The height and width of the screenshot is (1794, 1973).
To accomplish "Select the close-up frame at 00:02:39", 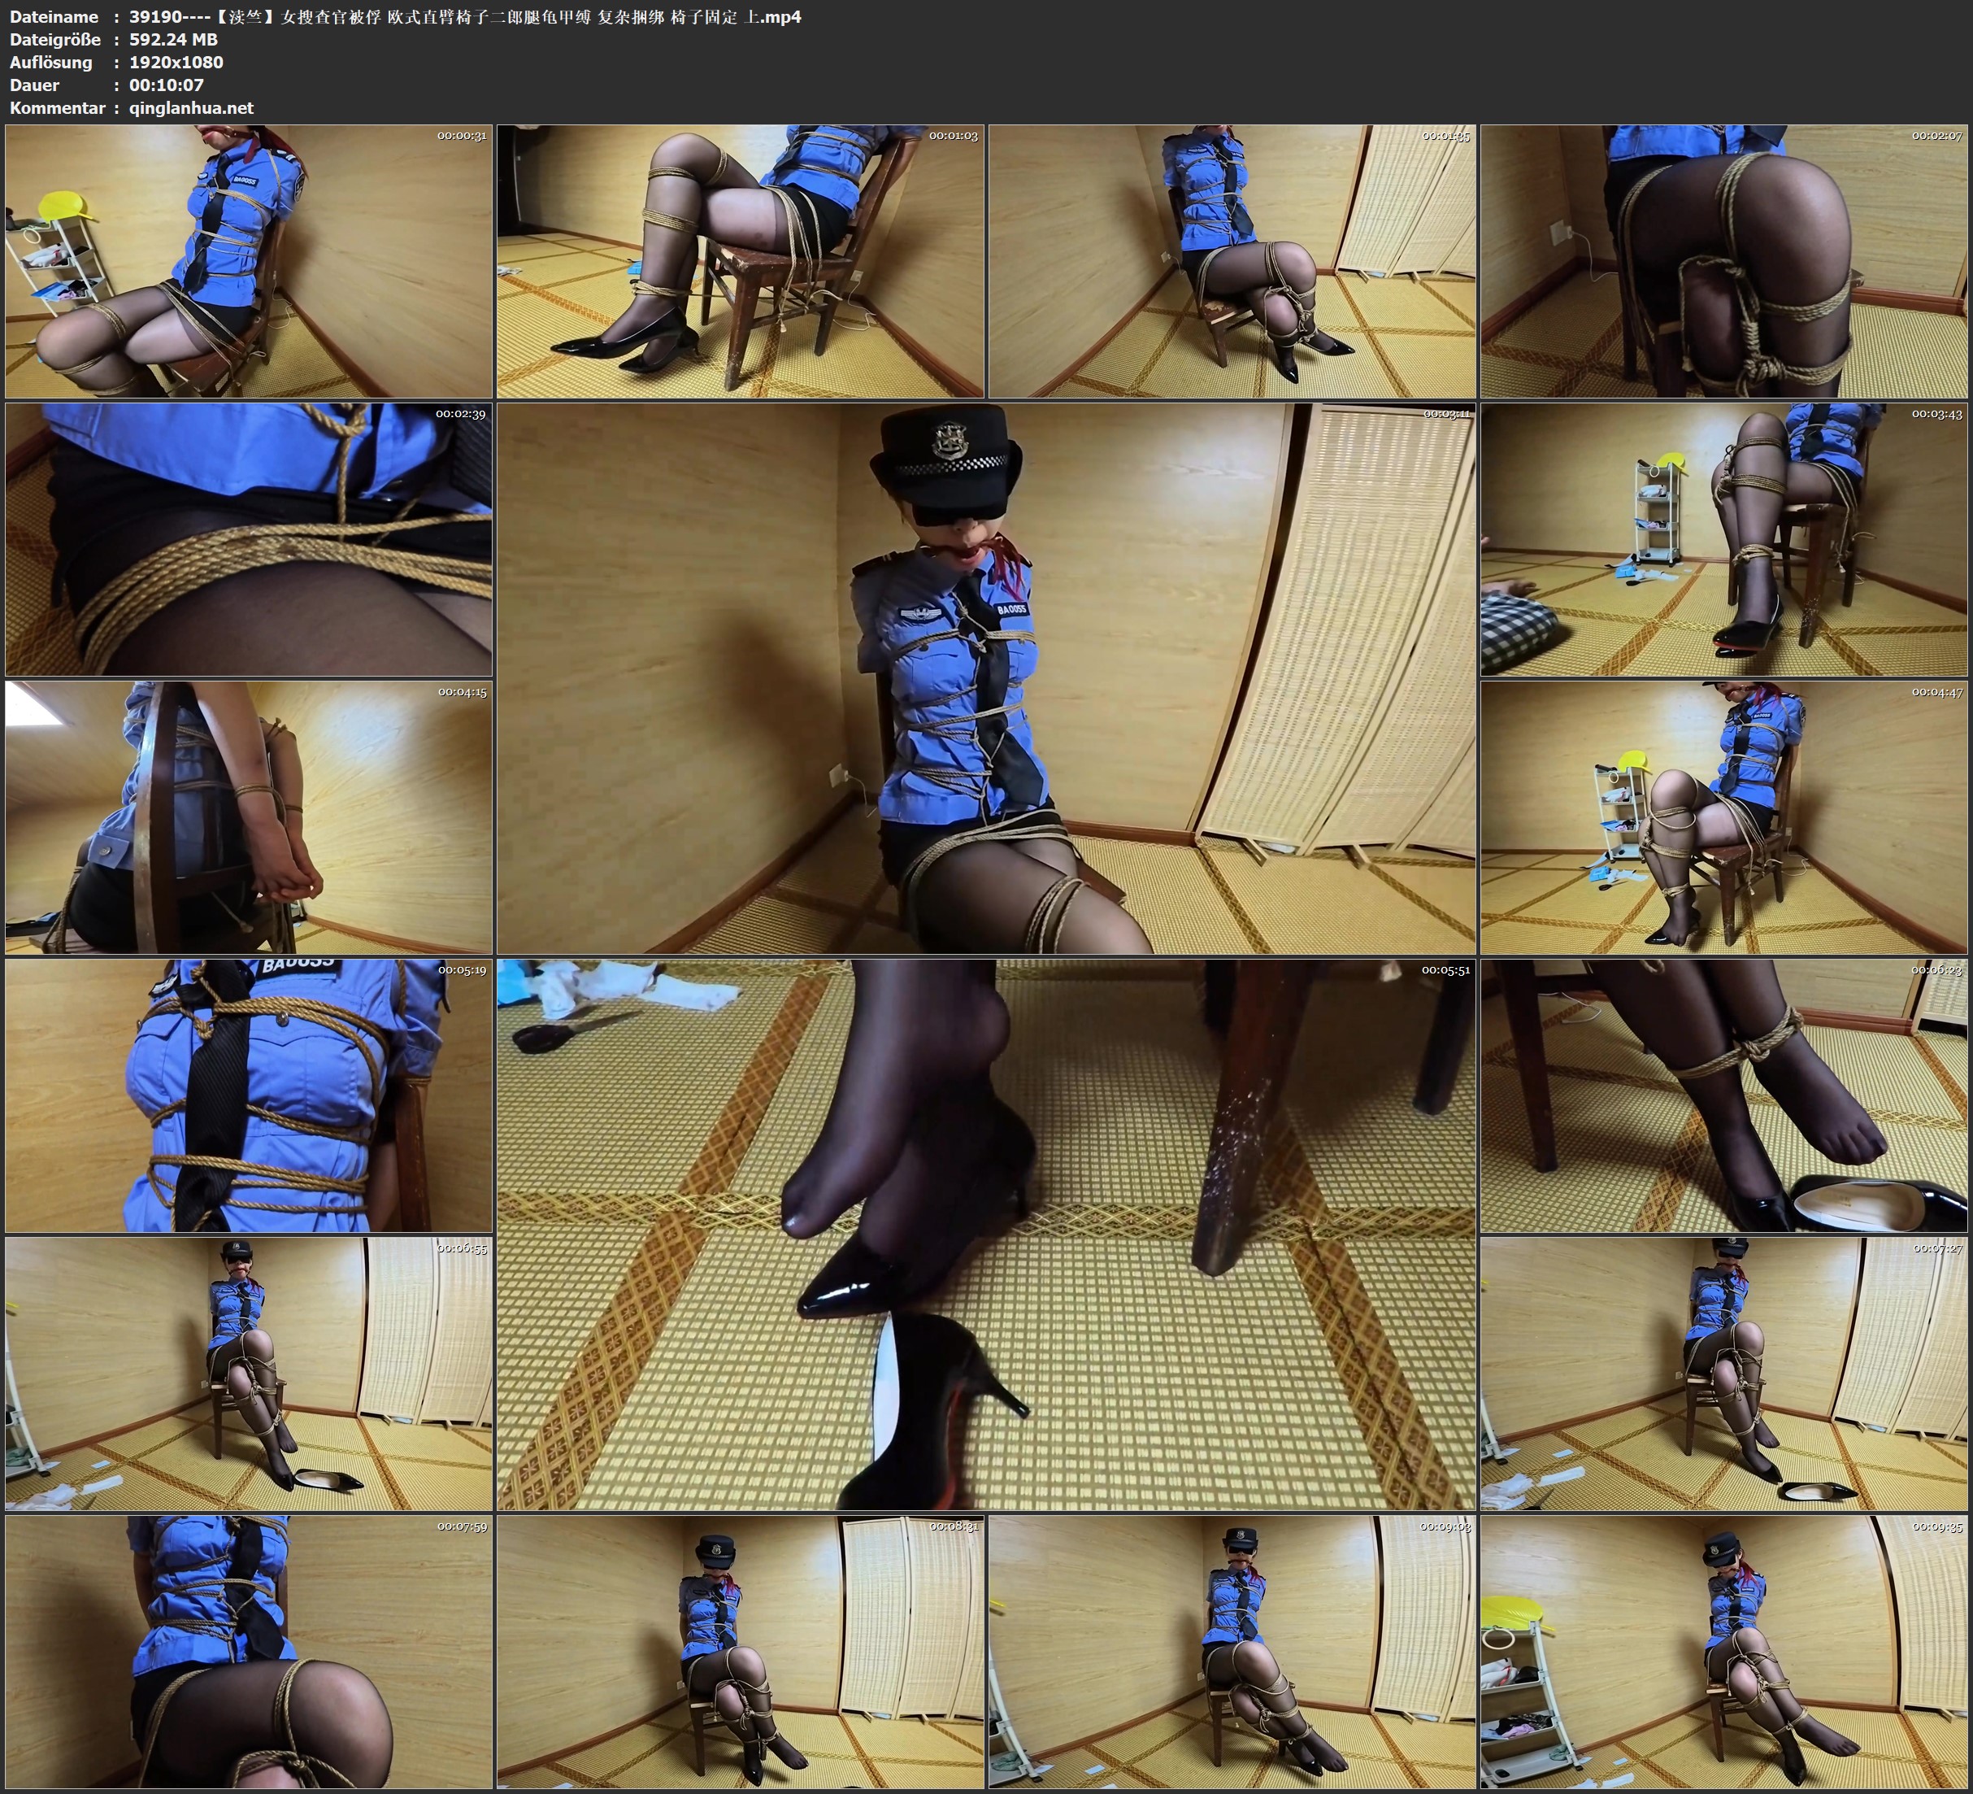I will click(249, 539).
